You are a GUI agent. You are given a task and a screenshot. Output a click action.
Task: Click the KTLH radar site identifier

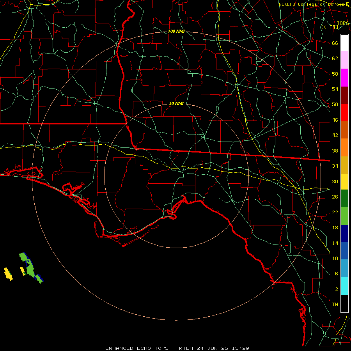[186, 348]
